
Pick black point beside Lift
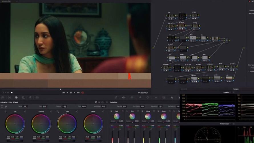click(x=6, y=112)
